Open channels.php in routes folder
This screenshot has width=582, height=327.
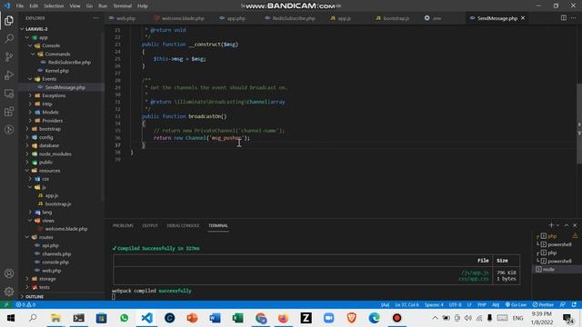click(56, 254)
